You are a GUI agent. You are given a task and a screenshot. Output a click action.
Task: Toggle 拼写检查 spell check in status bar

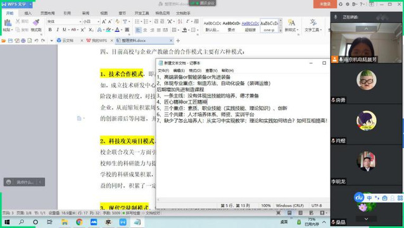pos(132,213)
